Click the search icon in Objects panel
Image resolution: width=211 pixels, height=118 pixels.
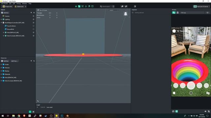point(34,13)
